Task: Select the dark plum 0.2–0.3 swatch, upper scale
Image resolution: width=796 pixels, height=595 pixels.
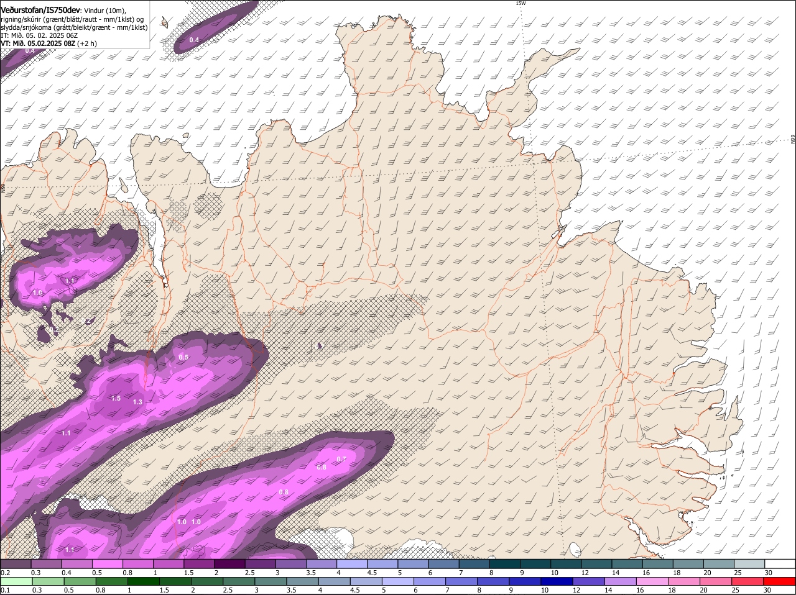Action: [x=16, y=563]
